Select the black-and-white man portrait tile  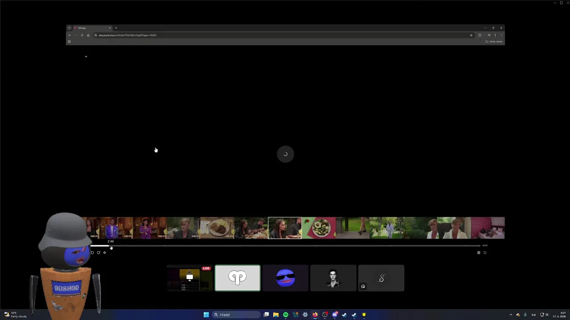click(333, 278)
